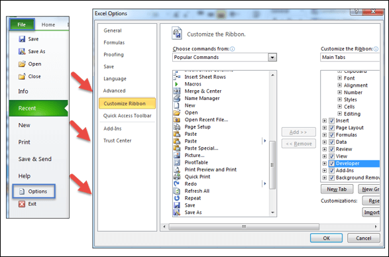Open the Choose commands from dropdown

coord(272,58)
